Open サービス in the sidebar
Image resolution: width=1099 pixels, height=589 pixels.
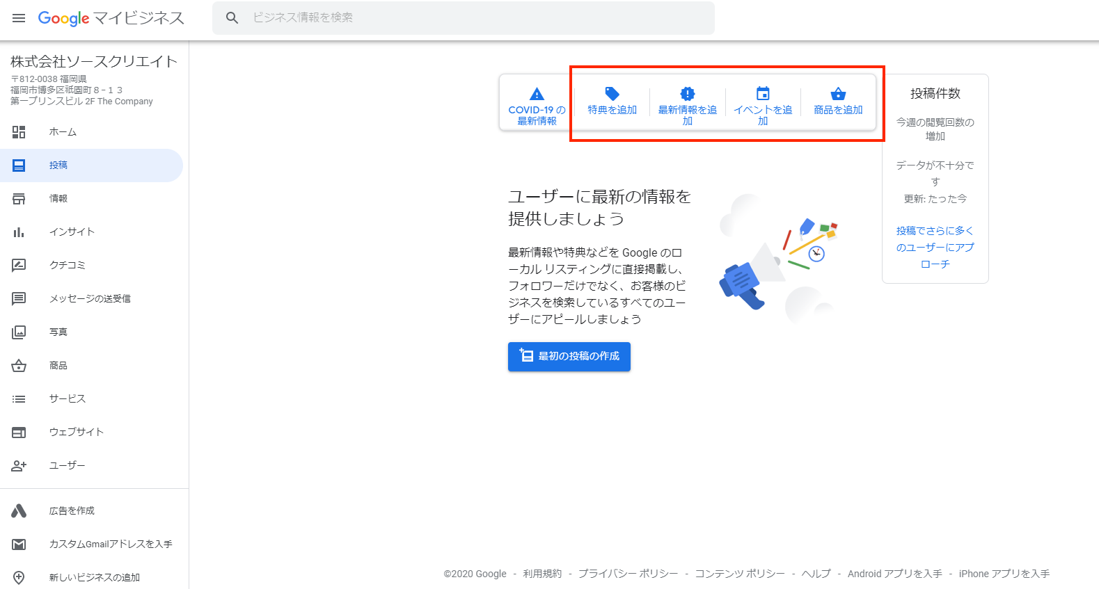pyautogui.click(x=91, y=399)
